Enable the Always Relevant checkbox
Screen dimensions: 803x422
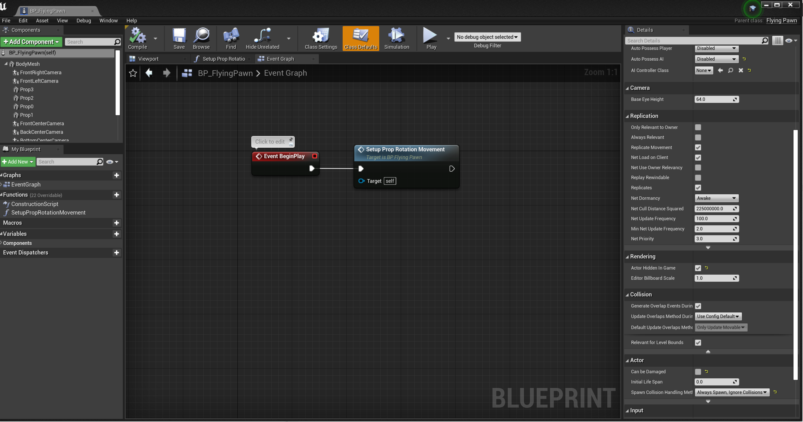[x=698, y=137]
